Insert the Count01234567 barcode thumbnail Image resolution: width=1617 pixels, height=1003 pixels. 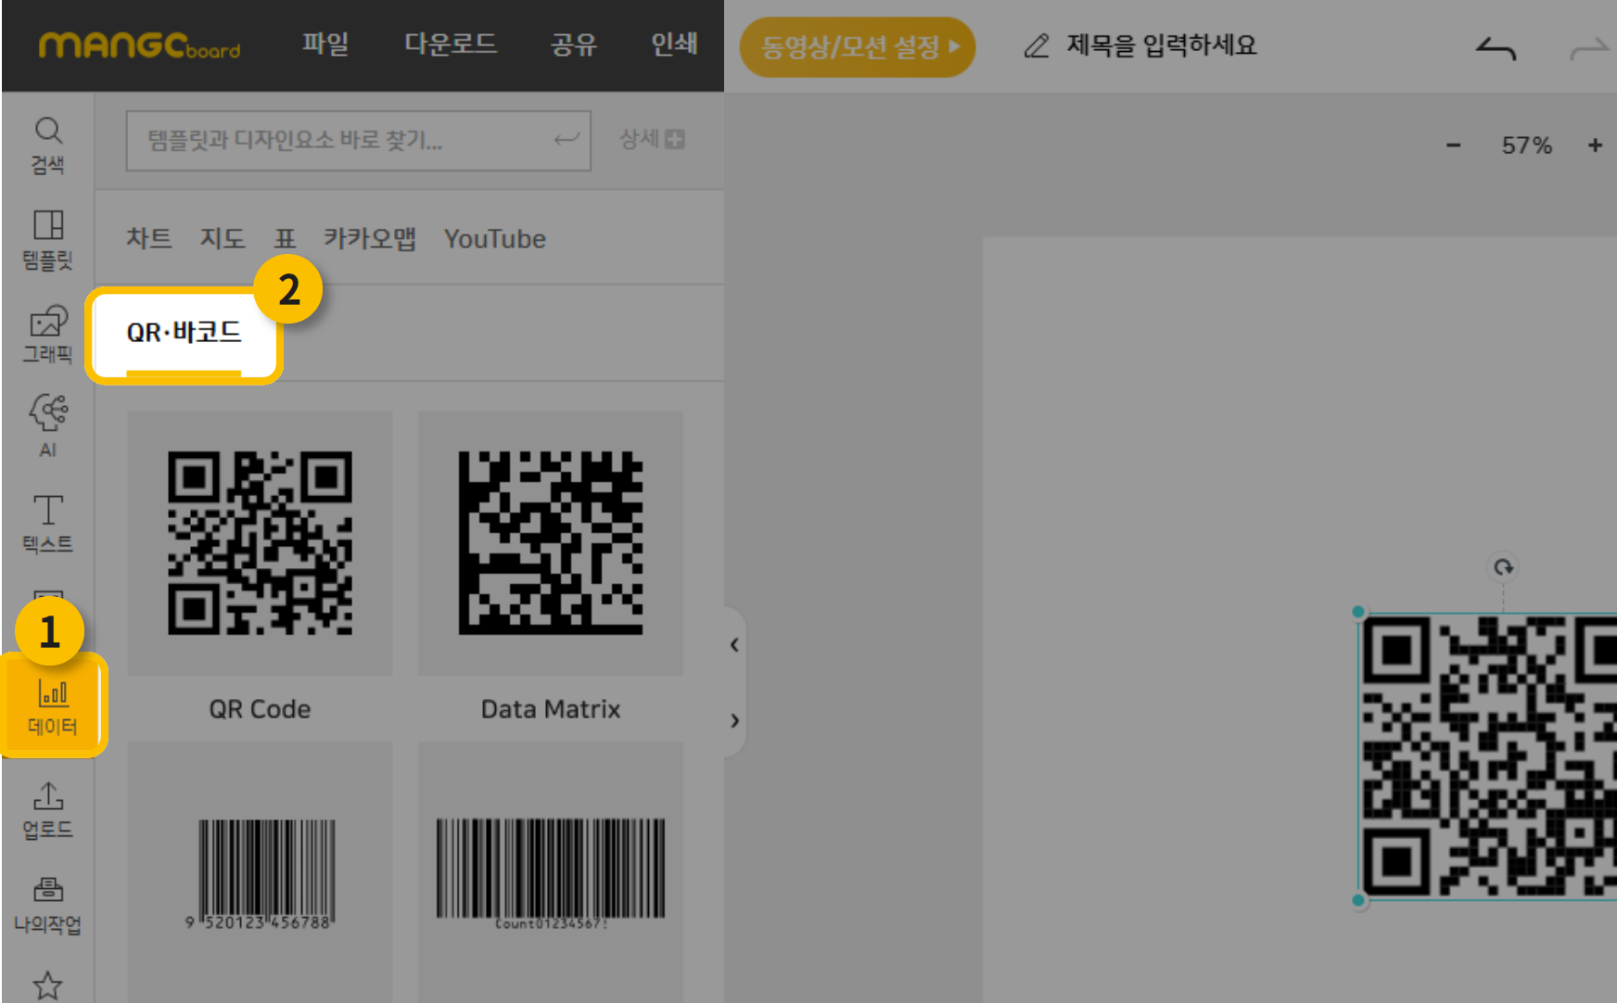[551, 873]
